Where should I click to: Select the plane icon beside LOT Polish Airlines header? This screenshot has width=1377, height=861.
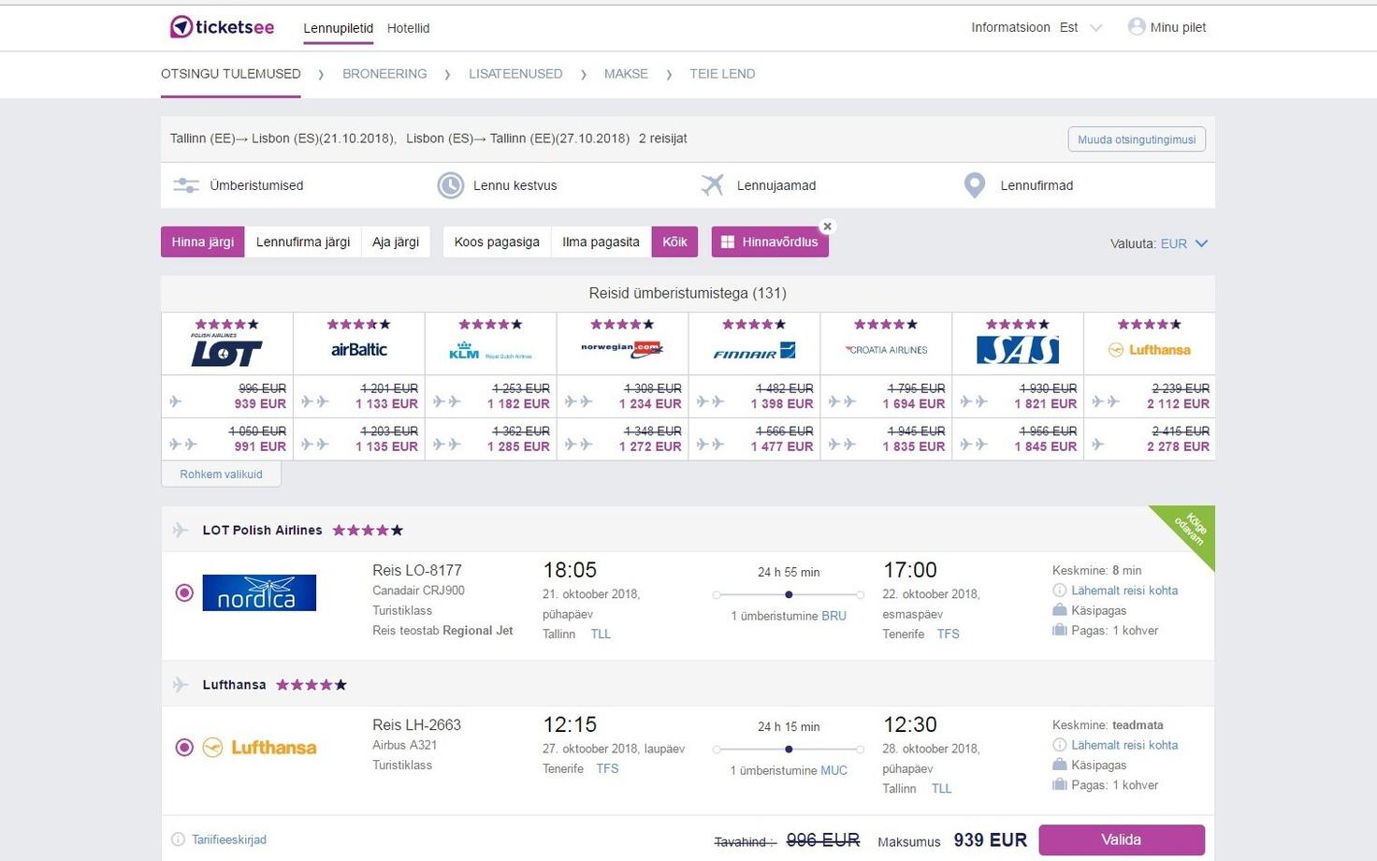[181, 530]
